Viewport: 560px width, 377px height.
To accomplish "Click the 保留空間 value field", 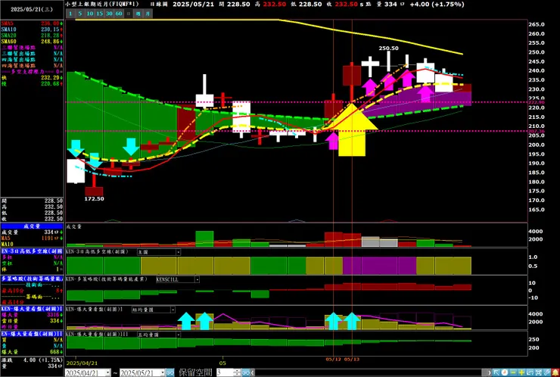I will tap(225, 372).
